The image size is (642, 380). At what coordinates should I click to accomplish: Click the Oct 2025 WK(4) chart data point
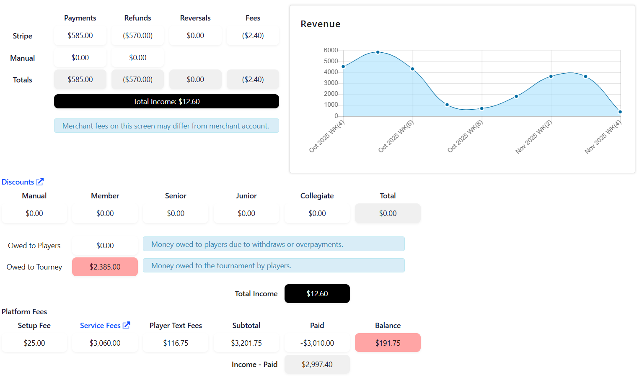pos(343,67)
